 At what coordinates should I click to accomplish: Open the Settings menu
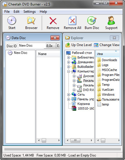[30, 12]
